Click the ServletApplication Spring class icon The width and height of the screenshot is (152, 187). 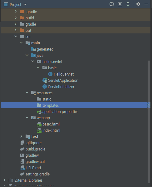(45, 80)
